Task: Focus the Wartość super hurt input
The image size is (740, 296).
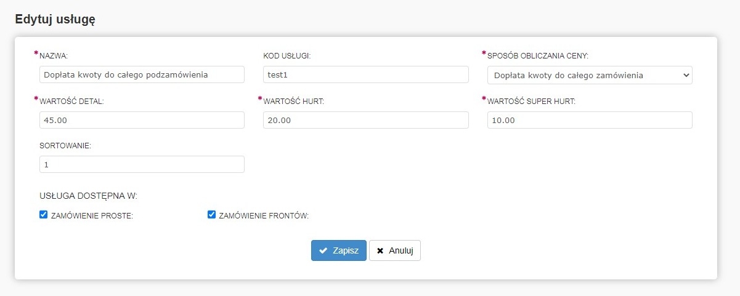Action: [x=589, y=120]
